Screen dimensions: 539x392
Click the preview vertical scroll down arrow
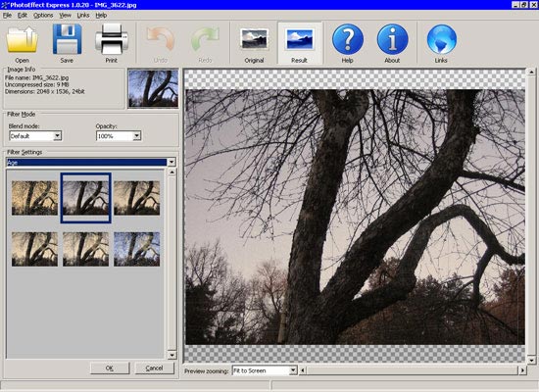pos(531,360)
